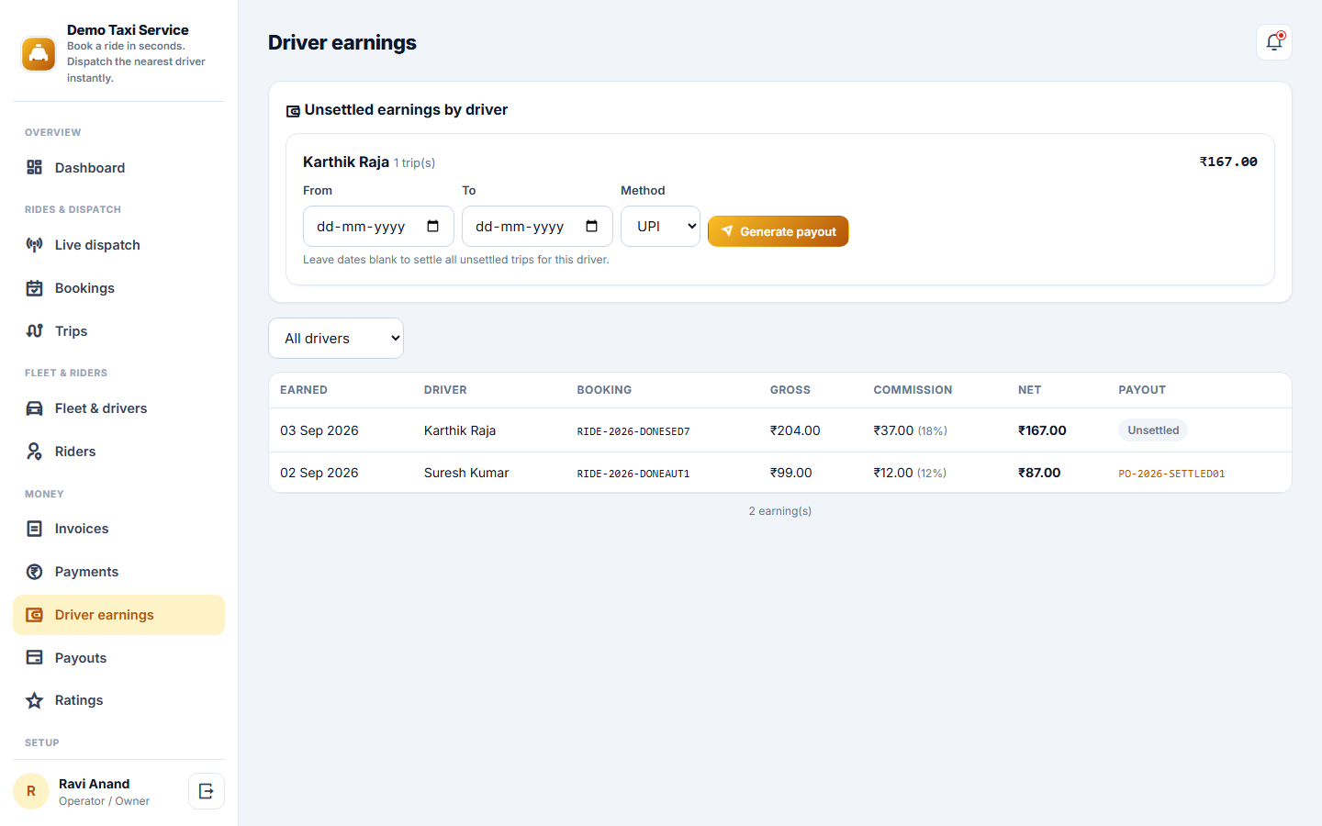The image size is (1322, 826).
Task: Open the Ratings menu item
Action: [x=118, y=700]
